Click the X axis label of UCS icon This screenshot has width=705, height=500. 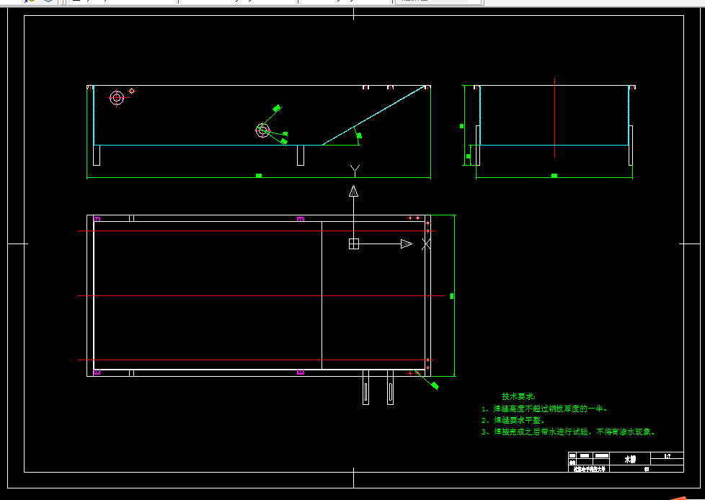click(x=426, y=244)
